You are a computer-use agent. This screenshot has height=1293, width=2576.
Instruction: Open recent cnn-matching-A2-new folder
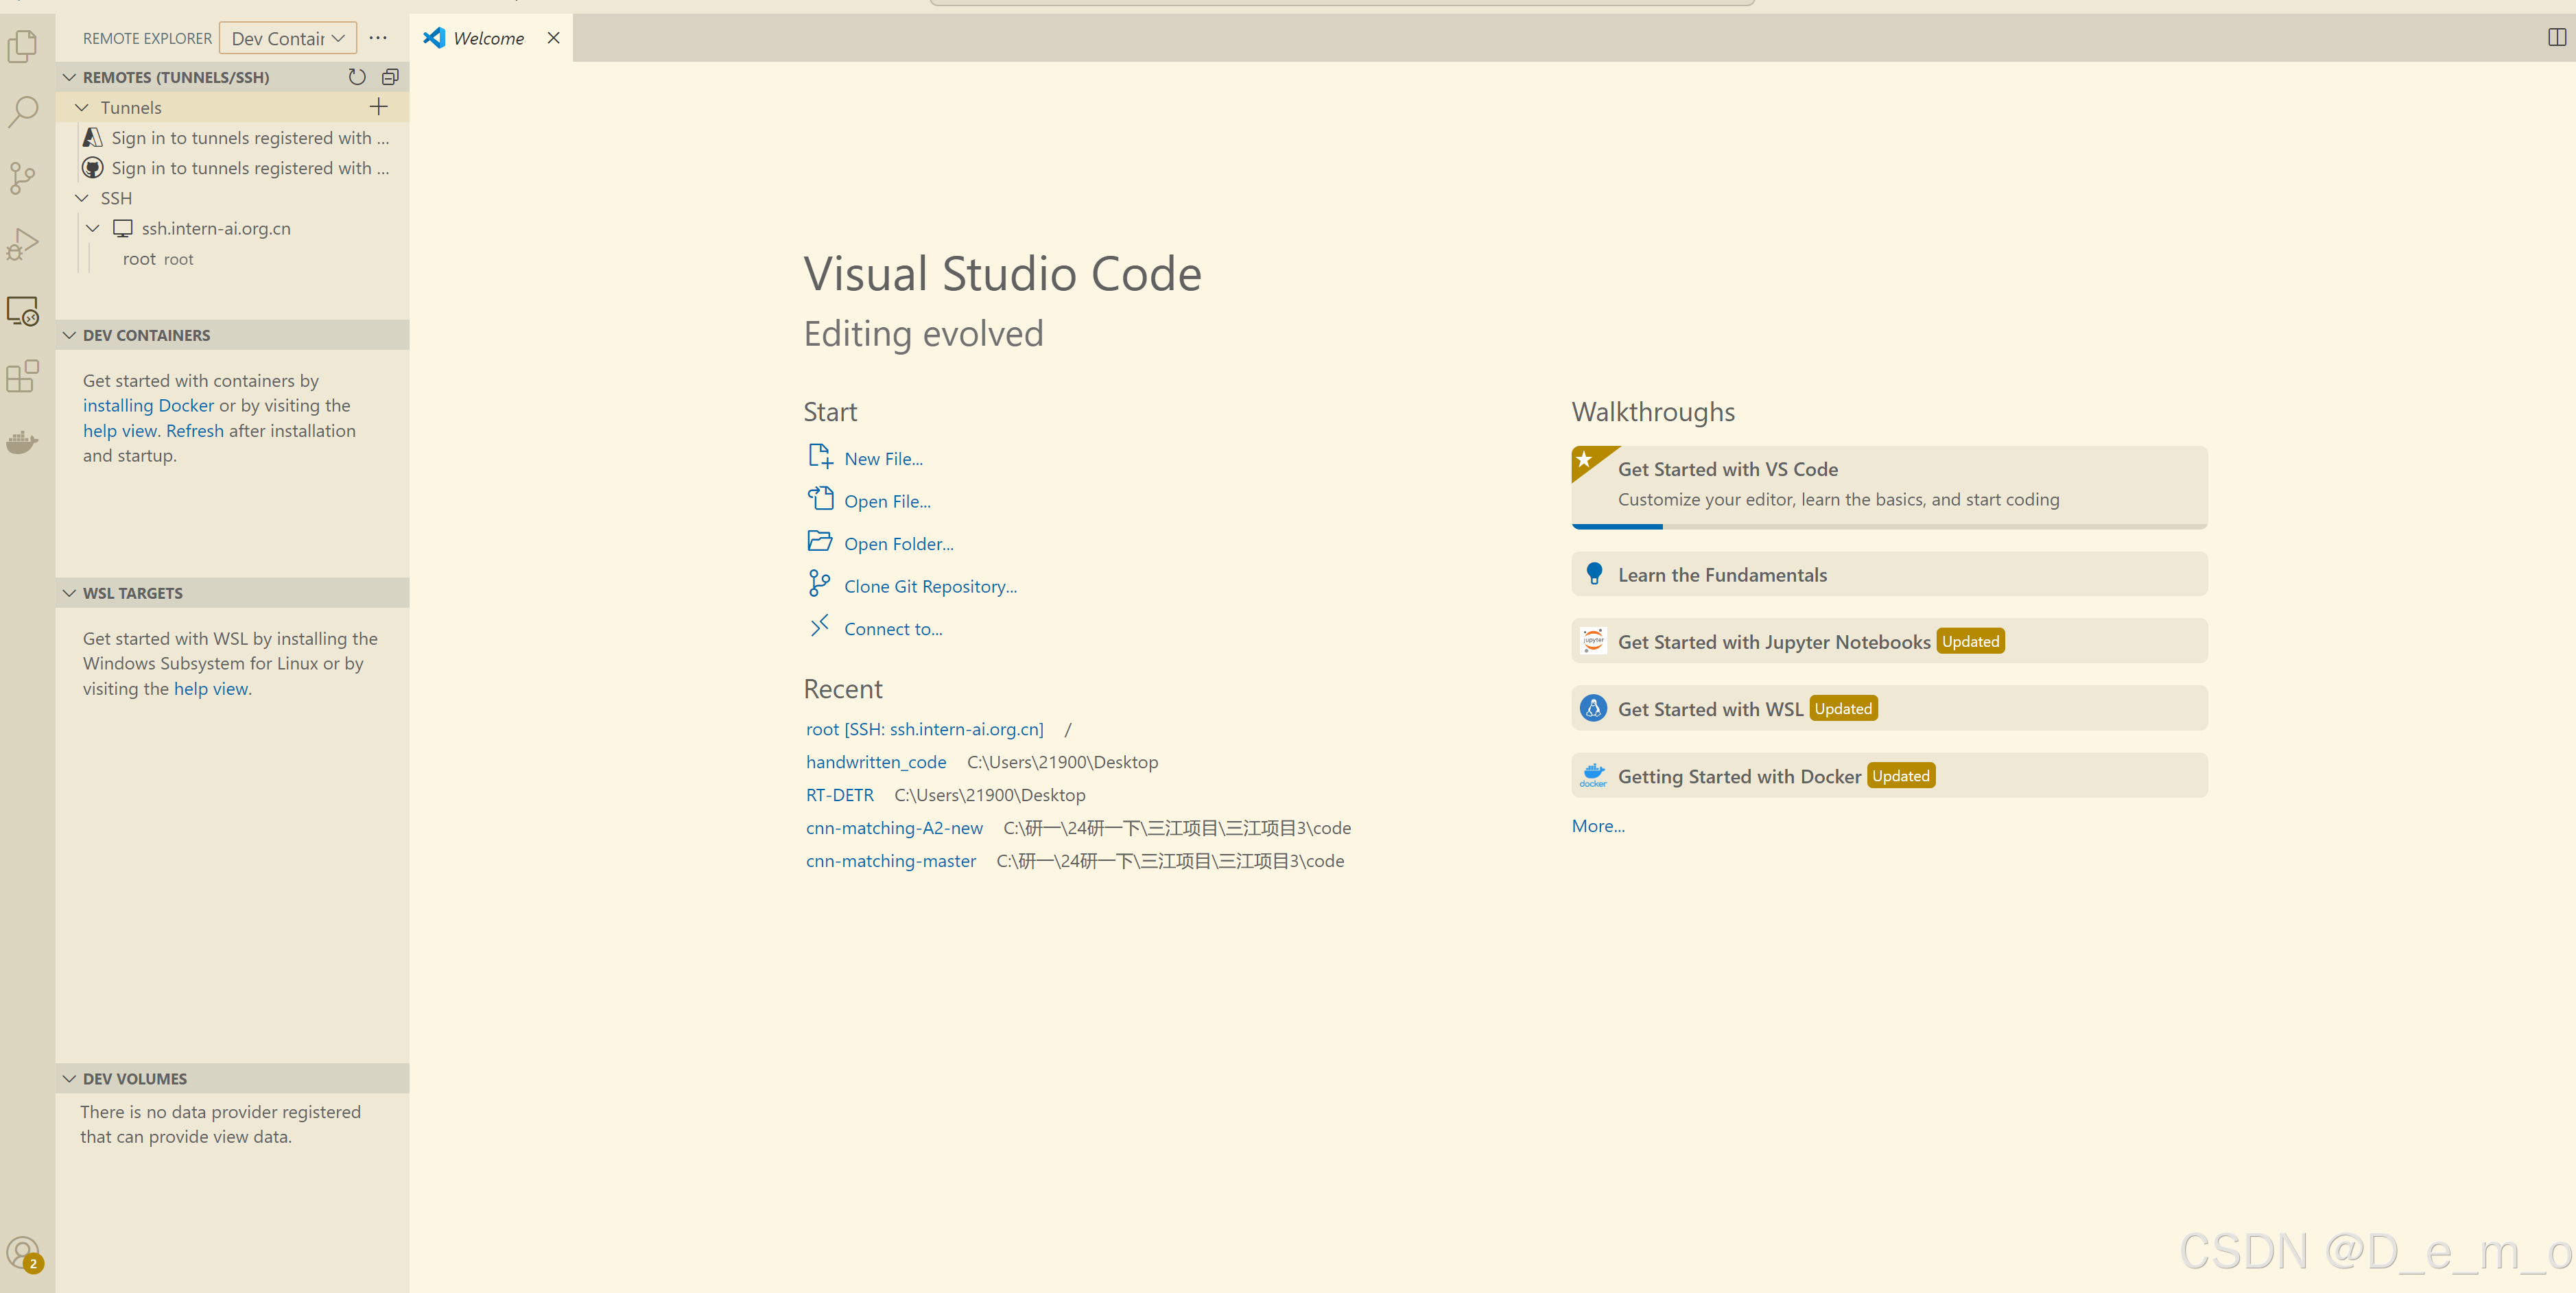click(894, 828)
